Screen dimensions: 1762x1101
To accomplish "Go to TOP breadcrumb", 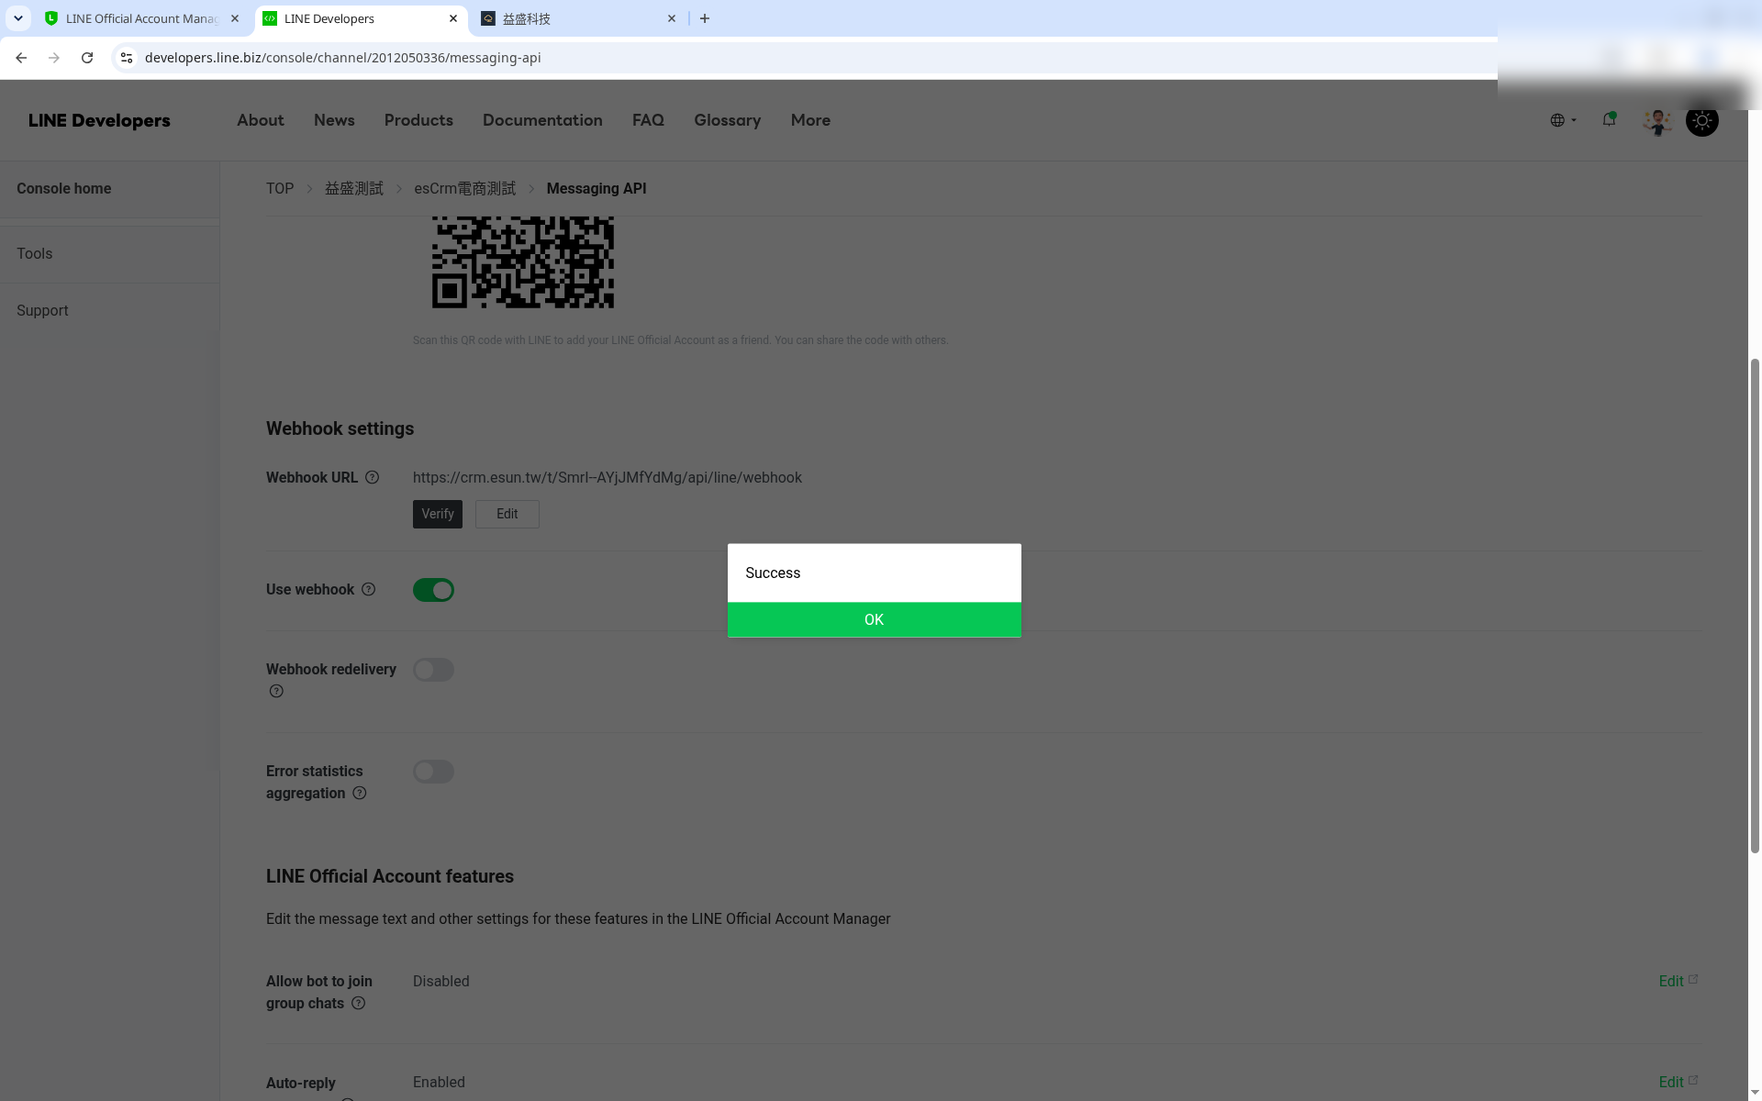I will tap(280, 188).
